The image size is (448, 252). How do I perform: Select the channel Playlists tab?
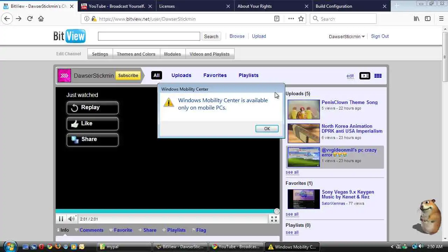[248, 75]
